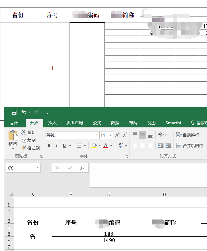Expand the phonetic guide dropdown arrow
207x251 pixels.
pyautogui.click(x=126, y=146)
